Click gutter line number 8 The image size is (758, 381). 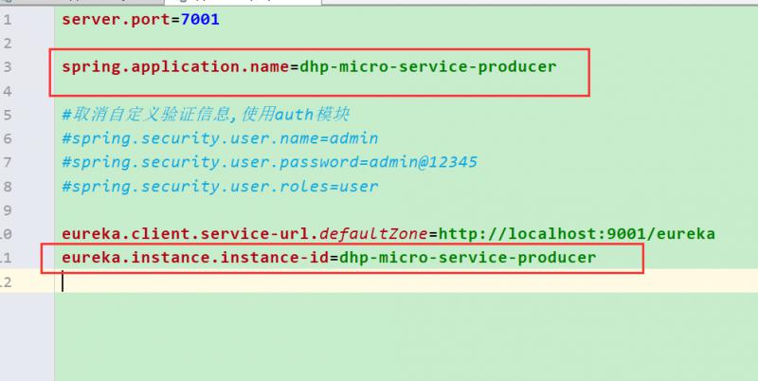(7, 187)
